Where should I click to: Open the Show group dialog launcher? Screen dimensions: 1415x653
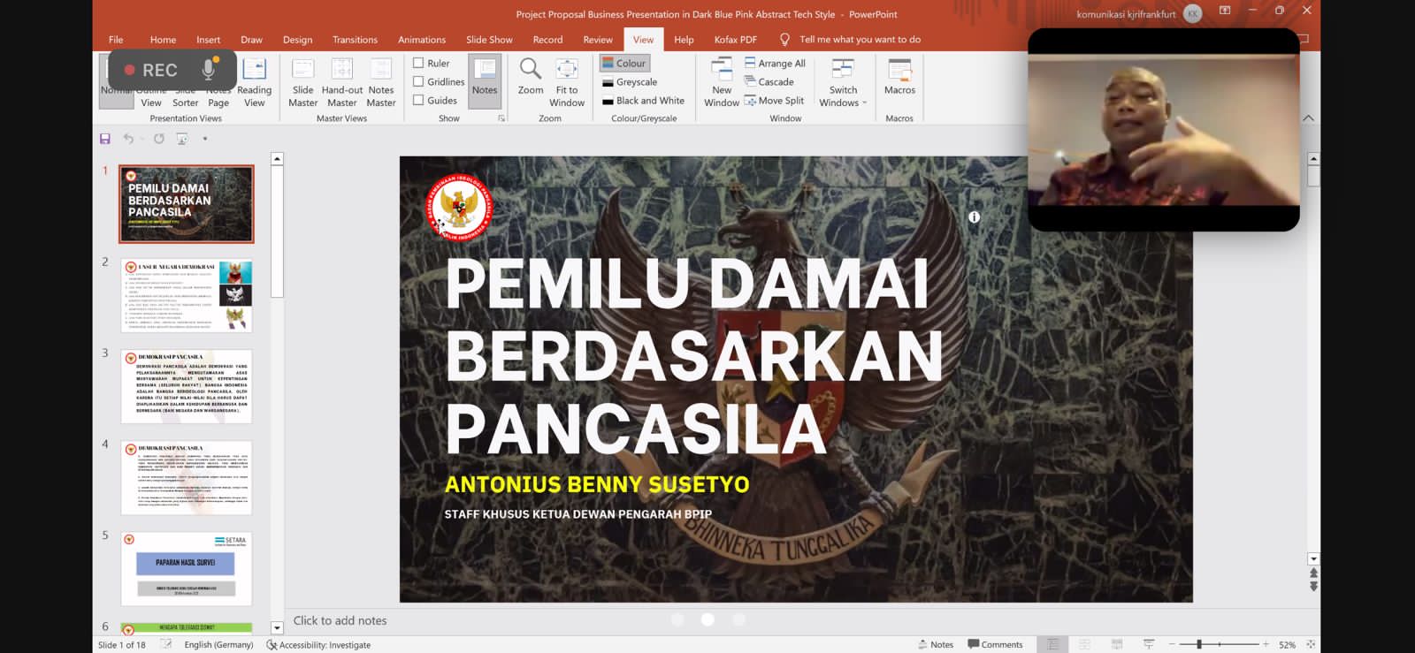(501, 118)
